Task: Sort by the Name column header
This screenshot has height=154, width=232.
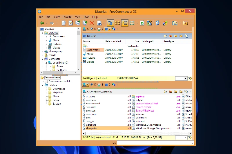Action: [x=93, y=41]
